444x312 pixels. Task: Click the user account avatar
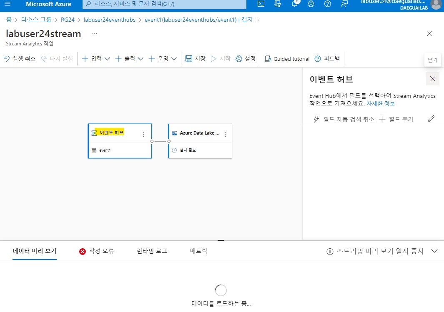click(436, 4)
